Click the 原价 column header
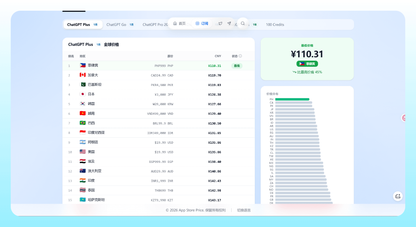 (x=170, y=56)
